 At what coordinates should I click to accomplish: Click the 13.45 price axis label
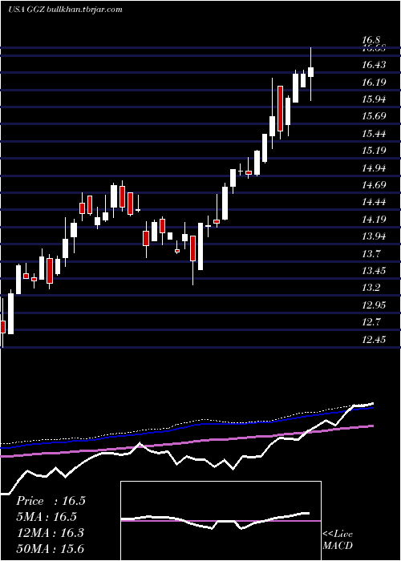(374, 271)
